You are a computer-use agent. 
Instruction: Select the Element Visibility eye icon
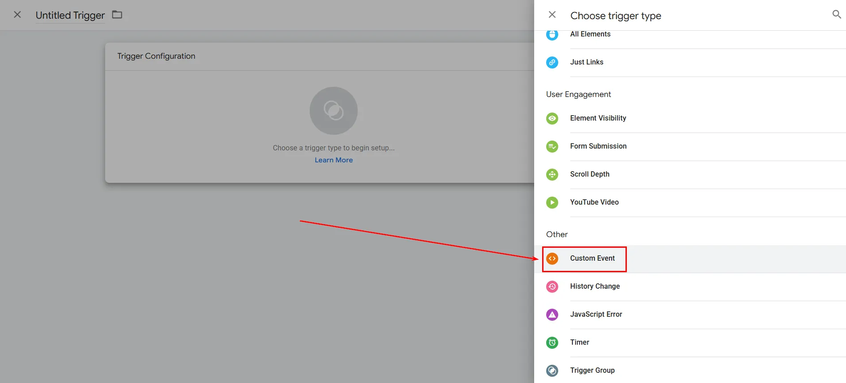tap(552, 118)
